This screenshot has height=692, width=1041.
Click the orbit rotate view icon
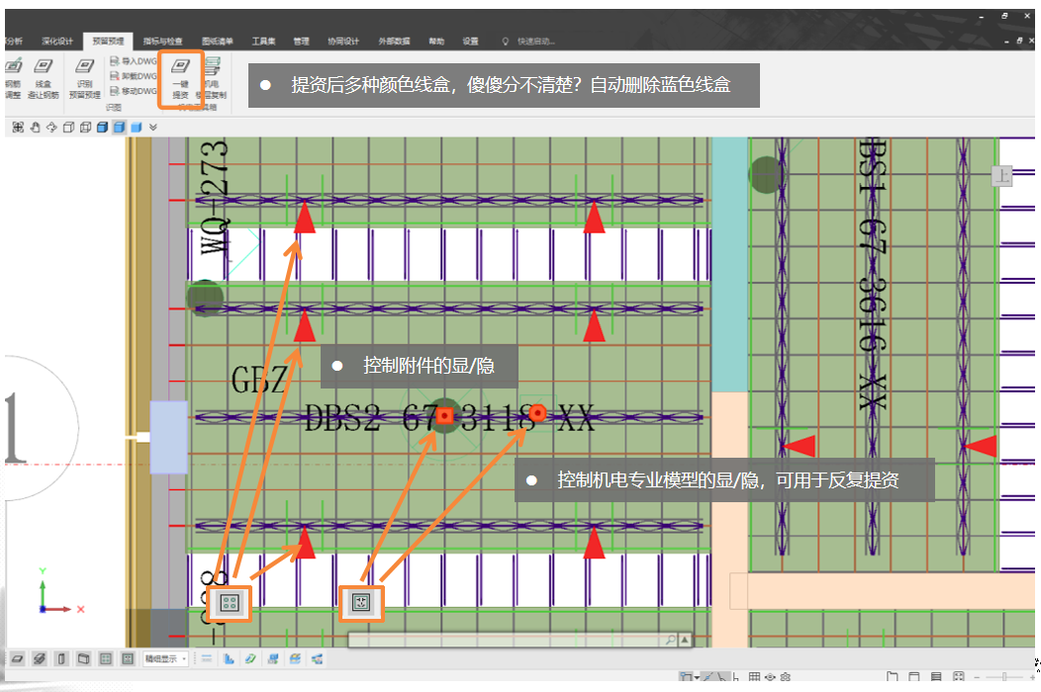tap(51, 127)
